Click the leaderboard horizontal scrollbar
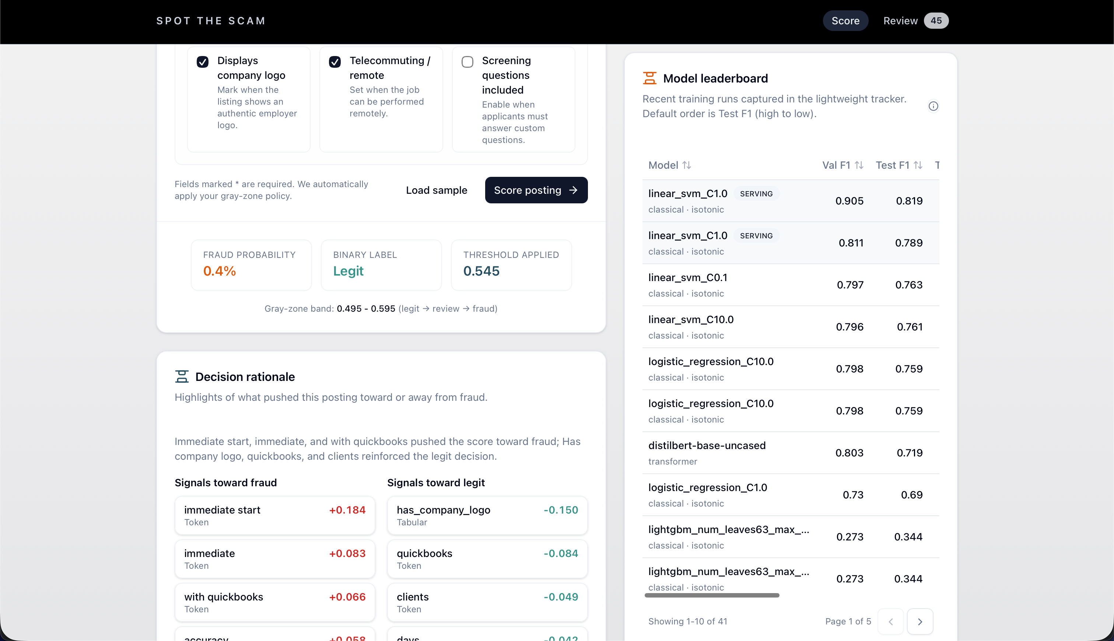The height and width of the screenshot is (641, 1114). coord(712,595)
